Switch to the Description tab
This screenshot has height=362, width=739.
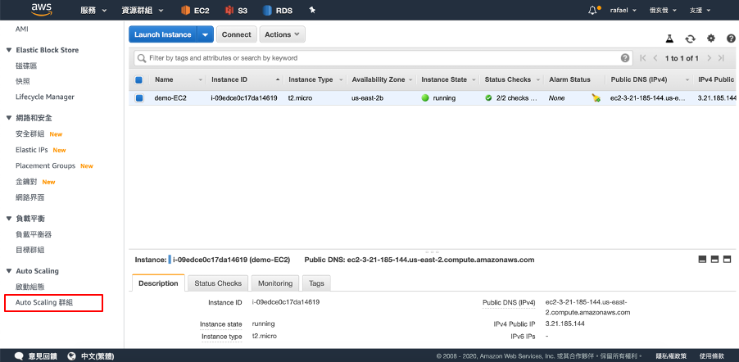pyautogui.click(x=158, y=283)
